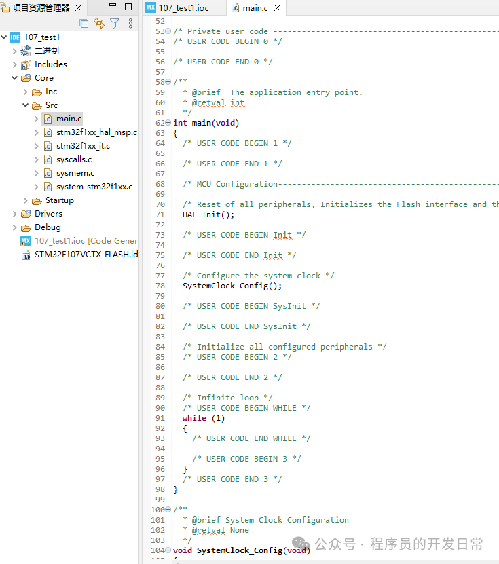Image resolution: width=499 pixels, height=564 pixels.
Task: Expand the Debug folder
Action: pos(15,227)
